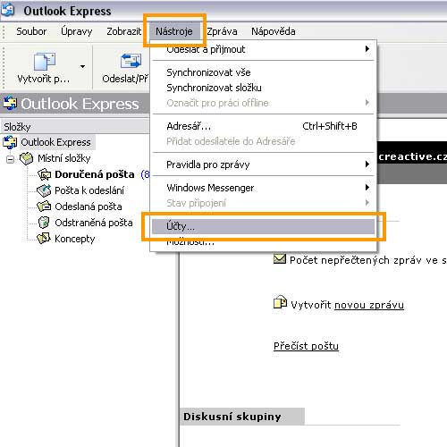
Task: Expand Windows Messenger submenu
Action: coord(263,188)
